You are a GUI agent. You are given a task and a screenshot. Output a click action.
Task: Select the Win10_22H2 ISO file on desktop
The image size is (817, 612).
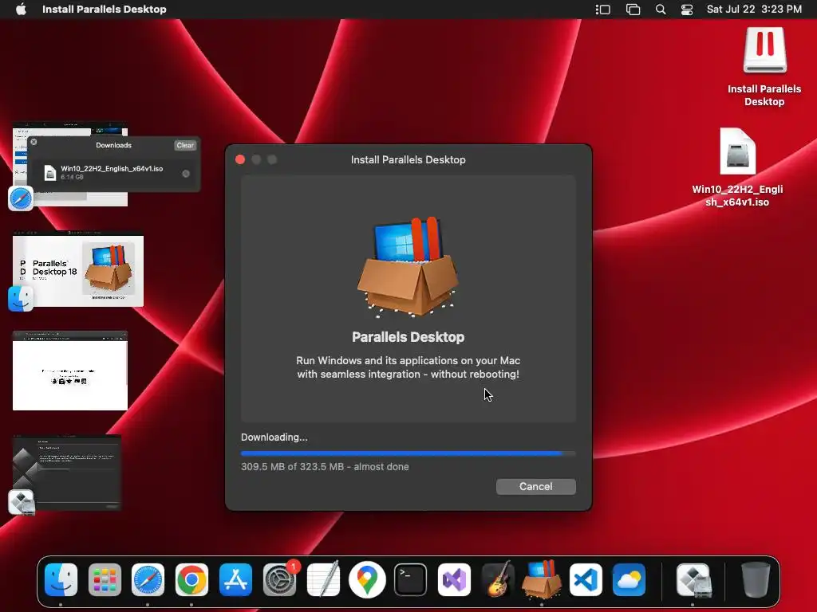737,167
